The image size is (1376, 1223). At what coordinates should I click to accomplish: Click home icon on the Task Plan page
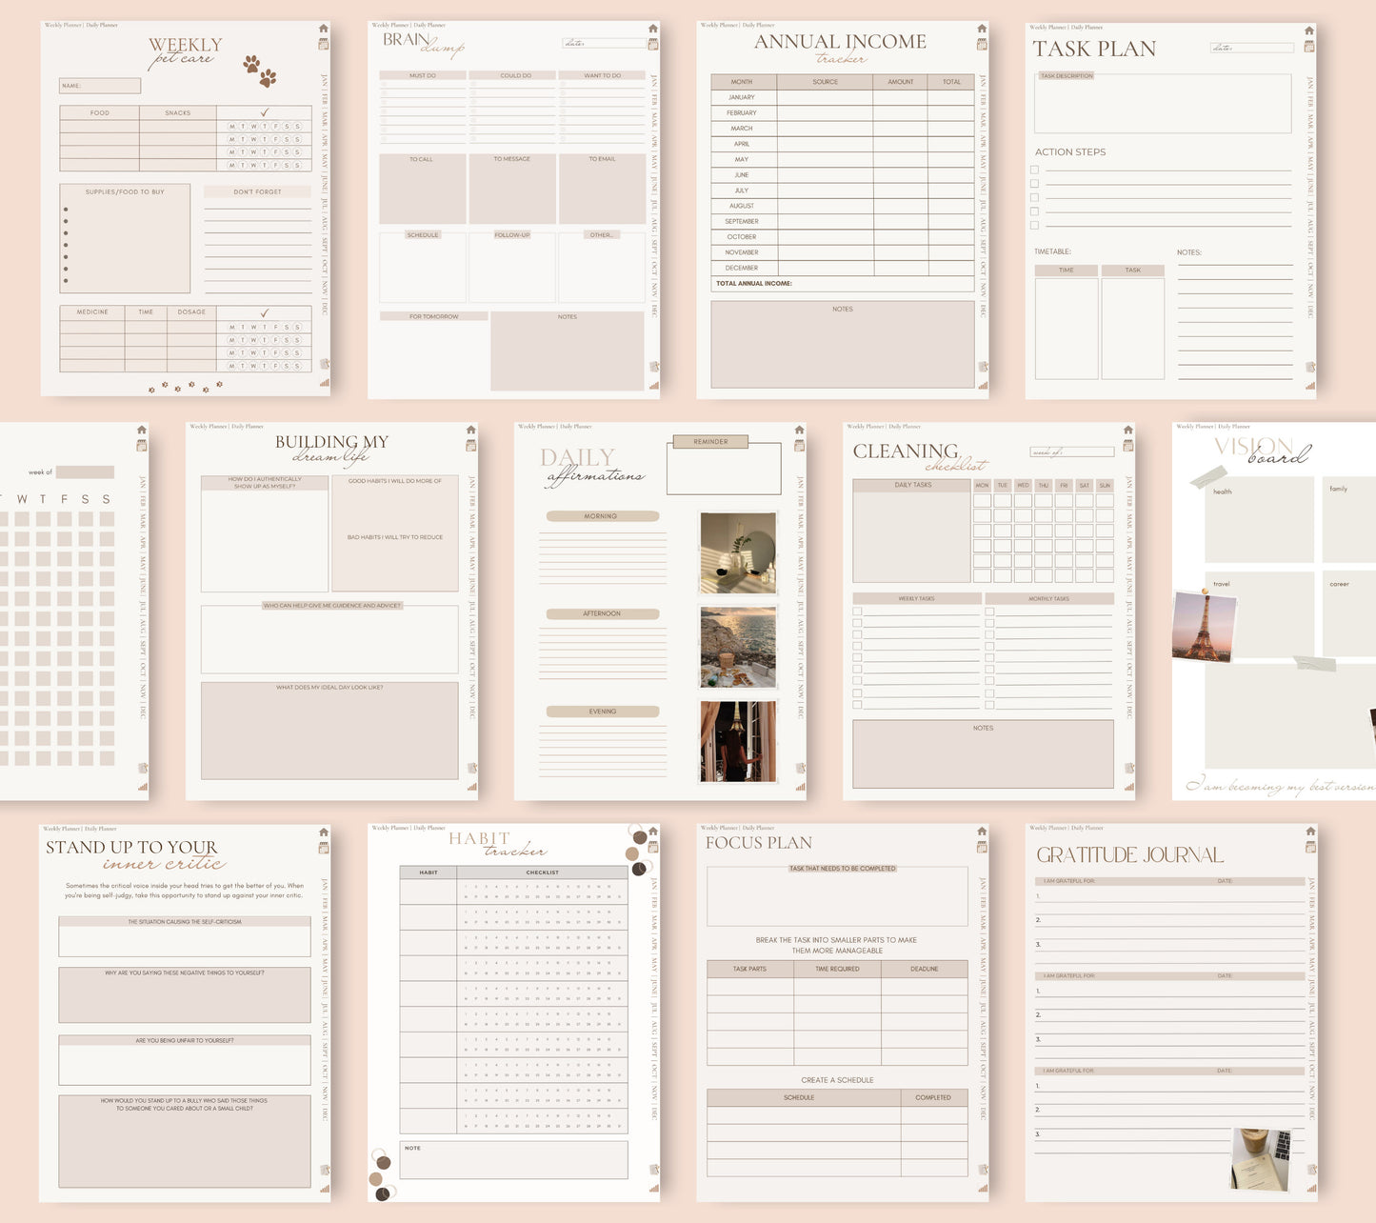click(1309, 30)
